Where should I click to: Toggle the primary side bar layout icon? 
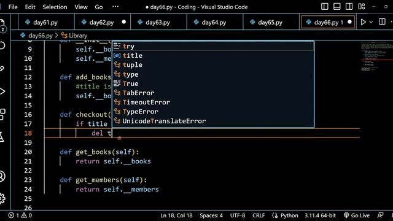pyautogui.click(x=325, y=7)
